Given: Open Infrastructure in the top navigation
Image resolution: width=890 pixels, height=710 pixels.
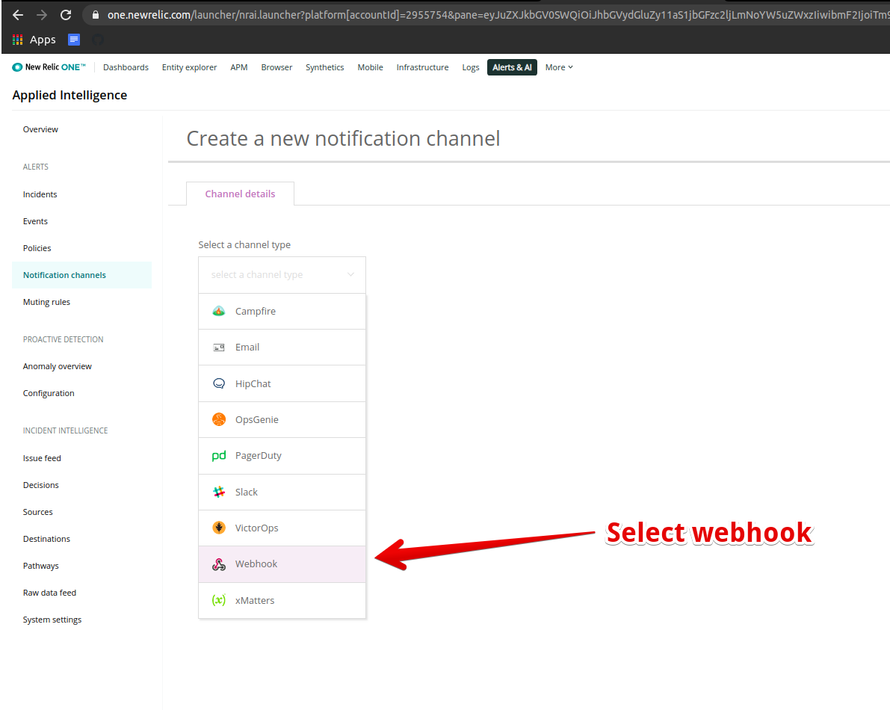Looking at the screenshot, I should click(x=422, y=67).
